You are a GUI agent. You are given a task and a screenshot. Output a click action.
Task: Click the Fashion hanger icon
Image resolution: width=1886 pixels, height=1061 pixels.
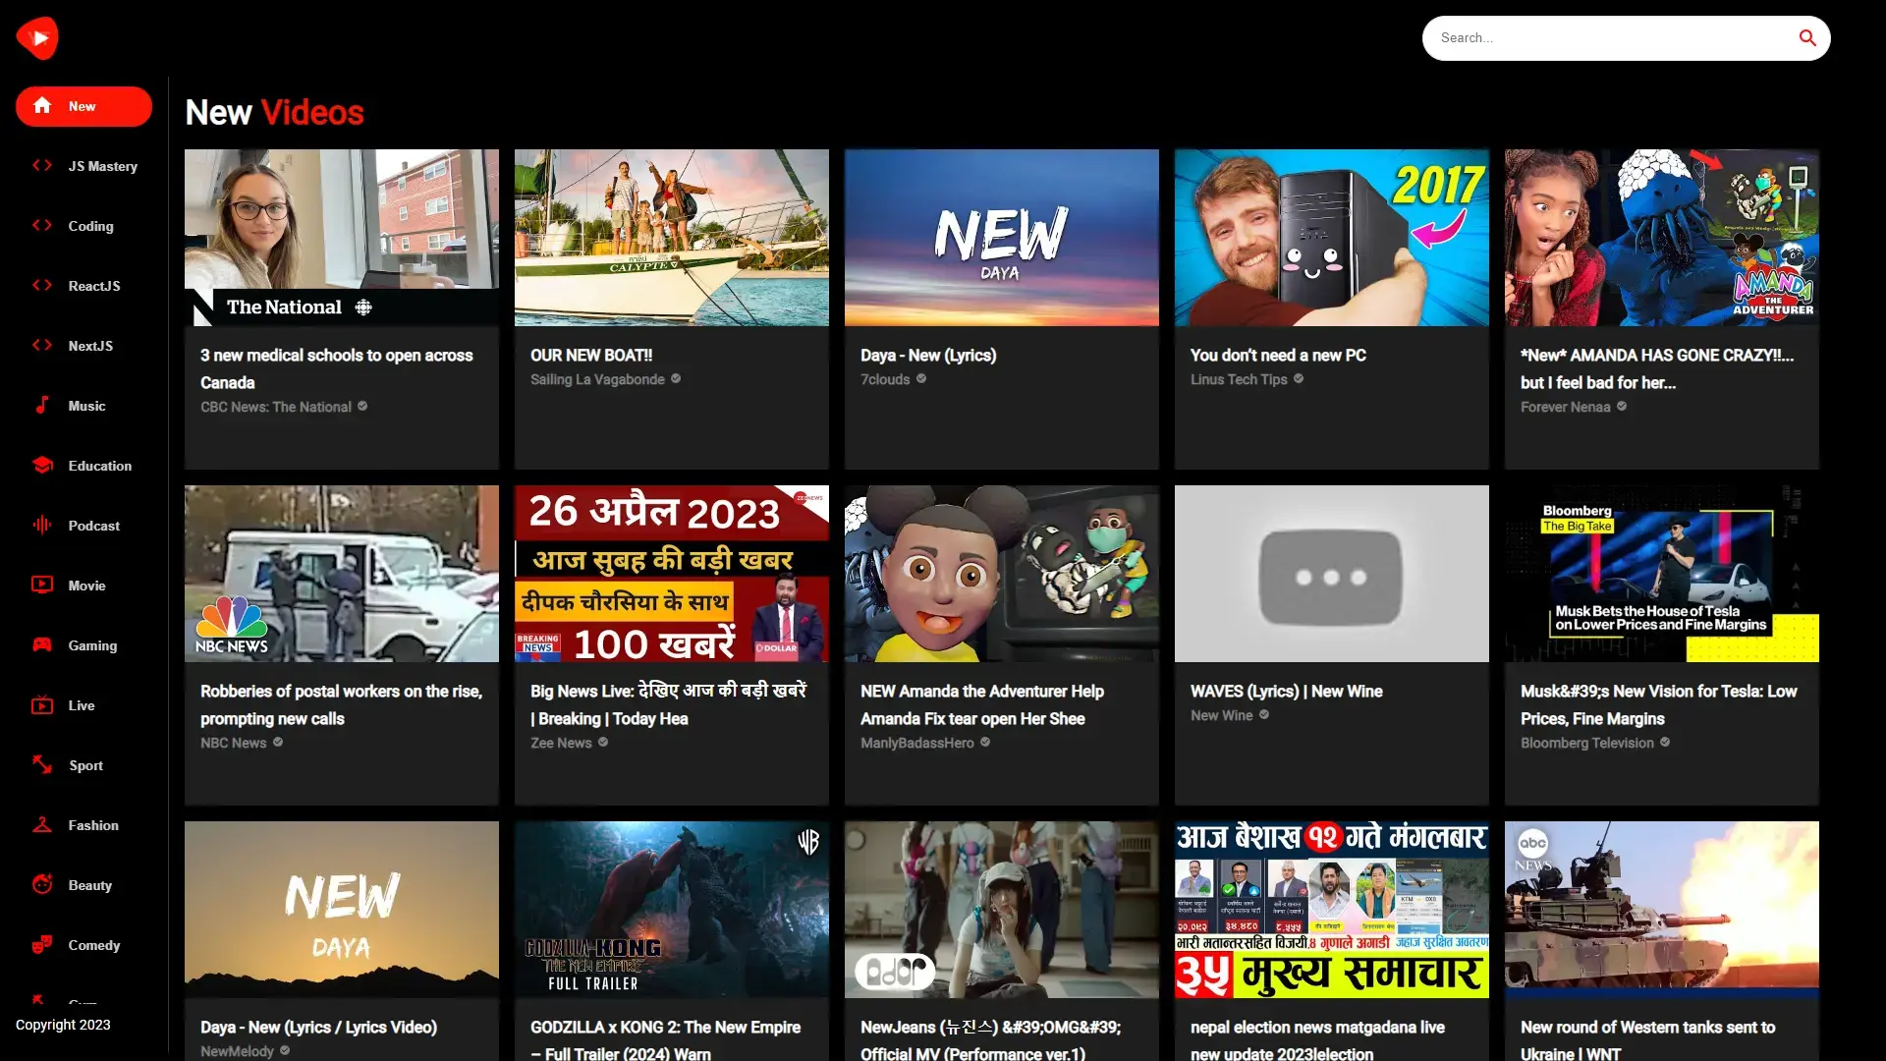[42, 824]
